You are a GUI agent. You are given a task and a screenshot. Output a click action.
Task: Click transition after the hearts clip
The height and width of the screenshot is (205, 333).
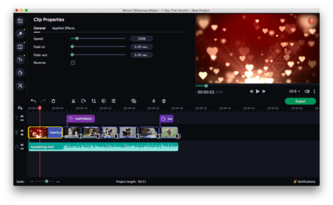click(80, 136)
